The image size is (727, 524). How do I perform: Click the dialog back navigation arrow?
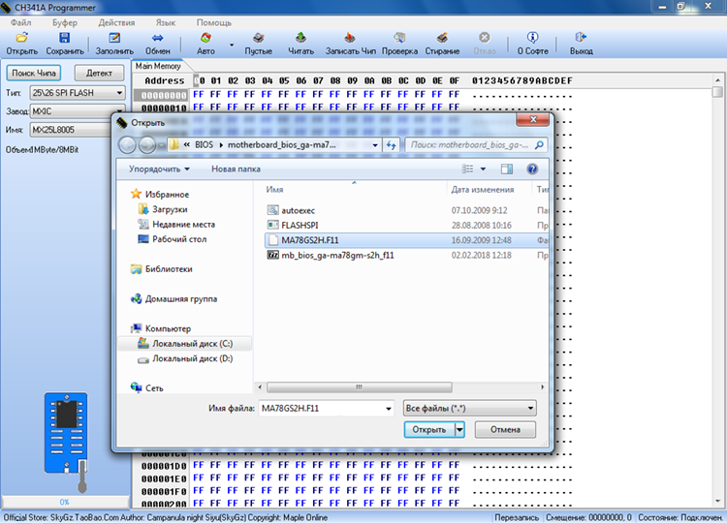click(127, 145)
